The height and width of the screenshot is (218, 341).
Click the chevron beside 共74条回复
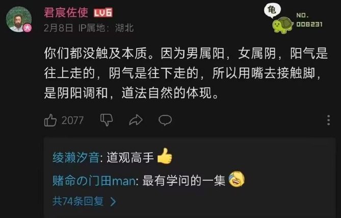(113, 202)
